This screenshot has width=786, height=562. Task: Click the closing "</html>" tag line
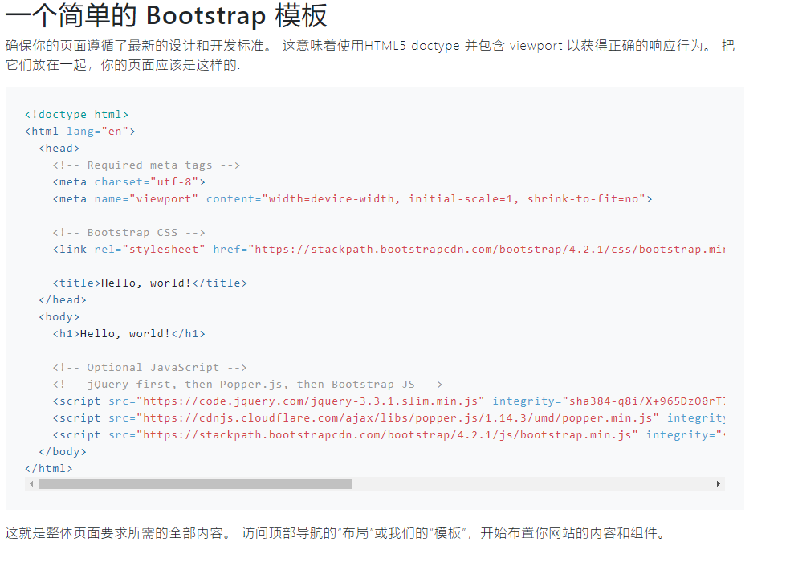click(49, 469)
